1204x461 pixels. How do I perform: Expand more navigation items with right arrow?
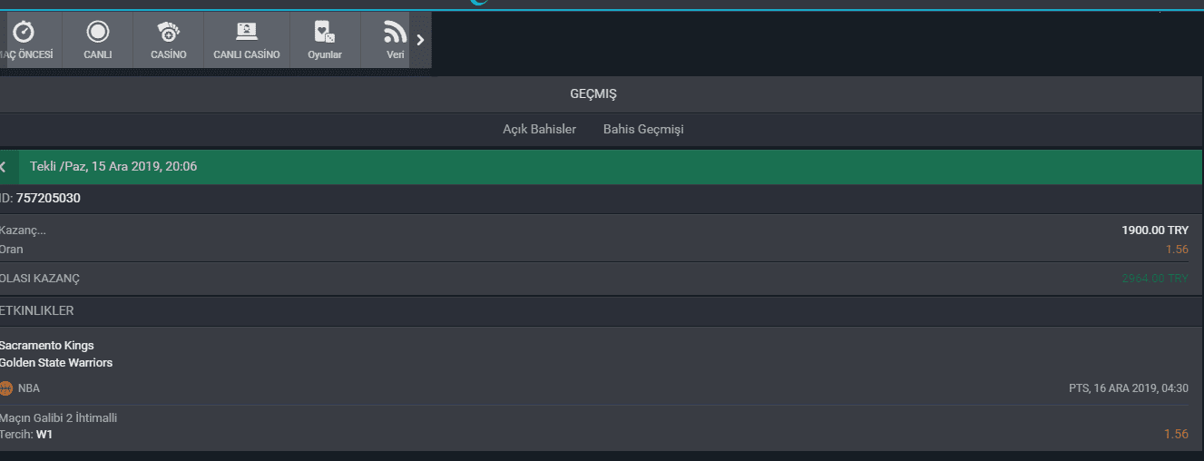point(420,40)
